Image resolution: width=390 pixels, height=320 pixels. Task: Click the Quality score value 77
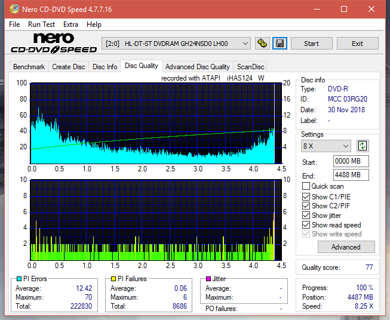click(x=369, y=267)
